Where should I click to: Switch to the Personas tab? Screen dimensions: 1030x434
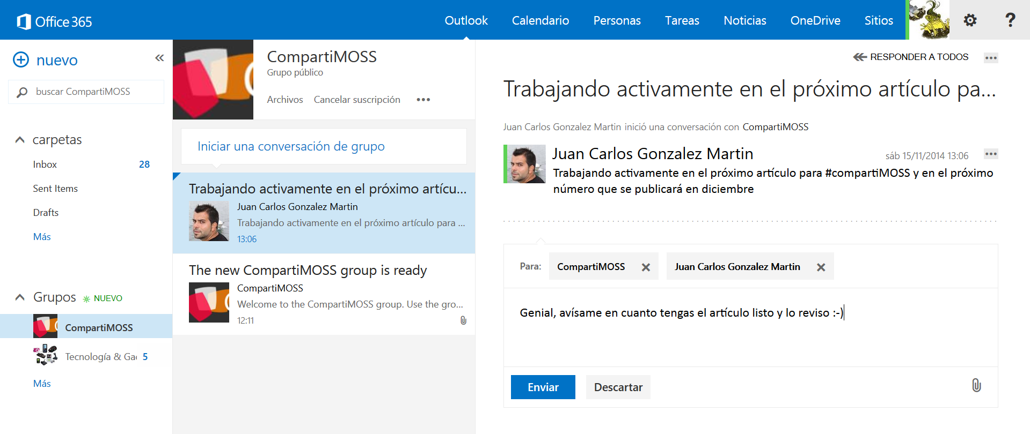coord(617,20)
